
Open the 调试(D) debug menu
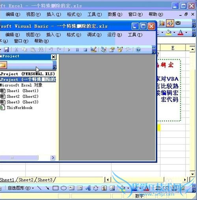(94, 35)
